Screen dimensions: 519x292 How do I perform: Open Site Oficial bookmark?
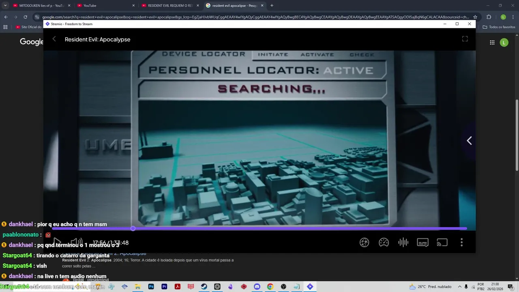[x=29, y=27]
